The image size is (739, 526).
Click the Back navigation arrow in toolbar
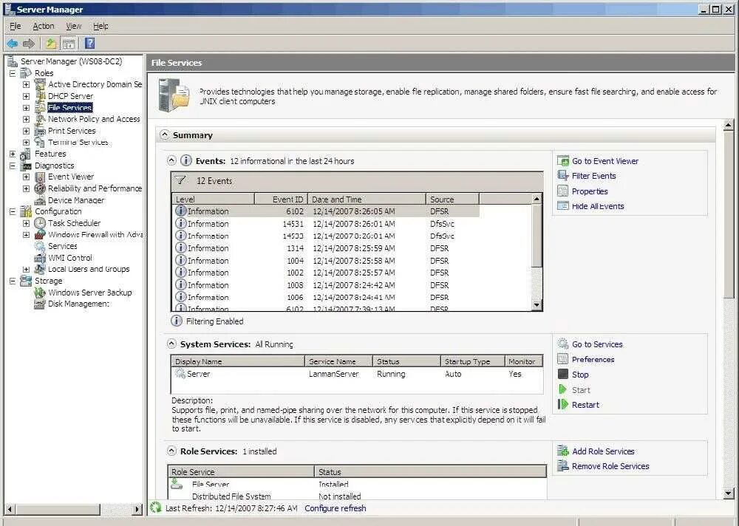coord(13,43)
